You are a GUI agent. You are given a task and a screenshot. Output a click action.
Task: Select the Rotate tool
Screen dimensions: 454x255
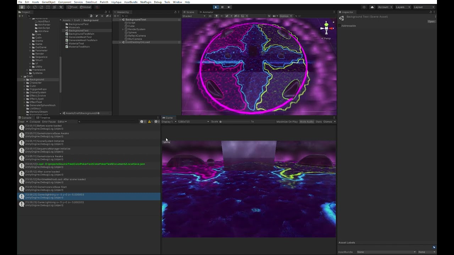pos(35,7)
